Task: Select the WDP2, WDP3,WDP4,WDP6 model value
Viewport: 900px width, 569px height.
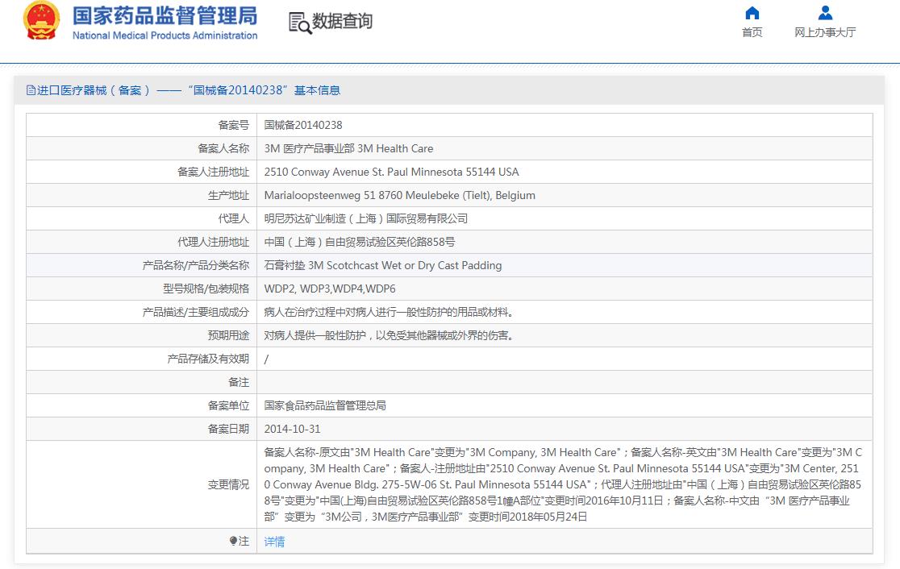Action: (330, 289)
